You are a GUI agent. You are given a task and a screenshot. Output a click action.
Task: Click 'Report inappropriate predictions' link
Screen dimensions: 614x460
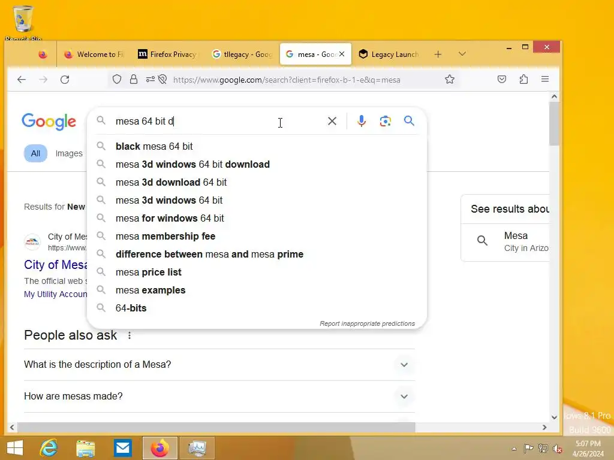click(x=368, y=323)
